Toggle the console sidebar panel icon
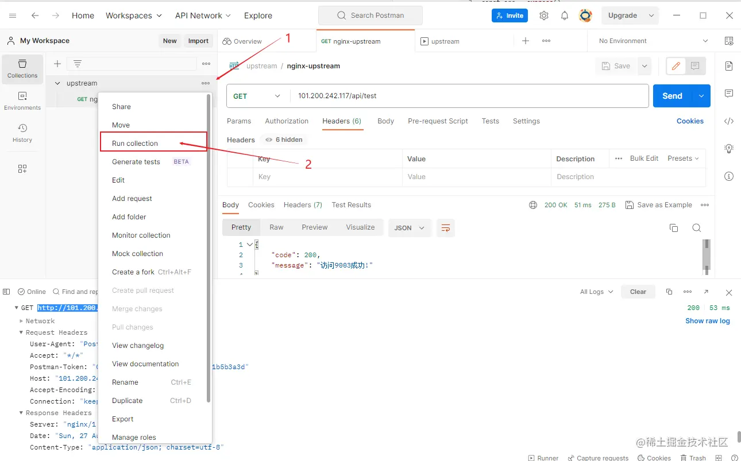The image size is (741, 461). tap(6, 292)
